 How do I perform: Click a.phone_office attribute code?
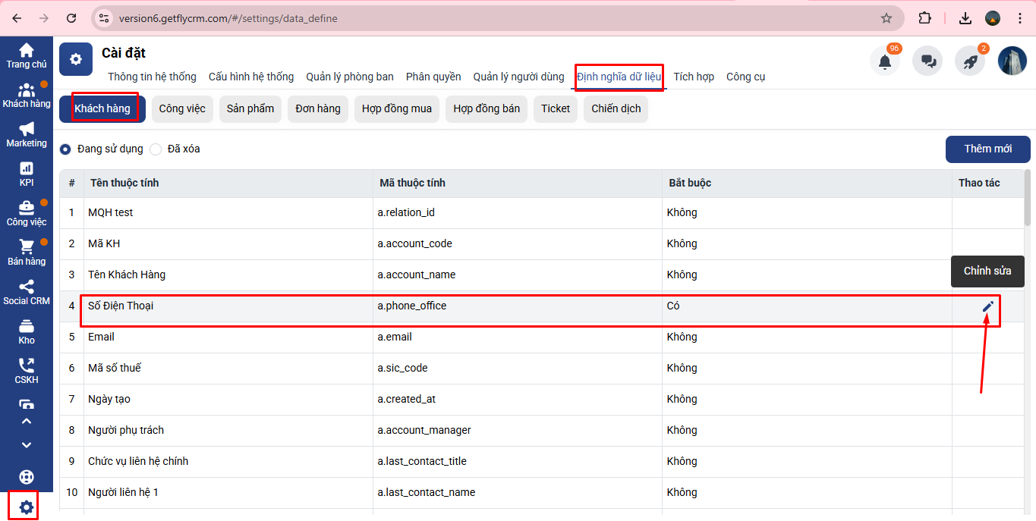point(412,306)
